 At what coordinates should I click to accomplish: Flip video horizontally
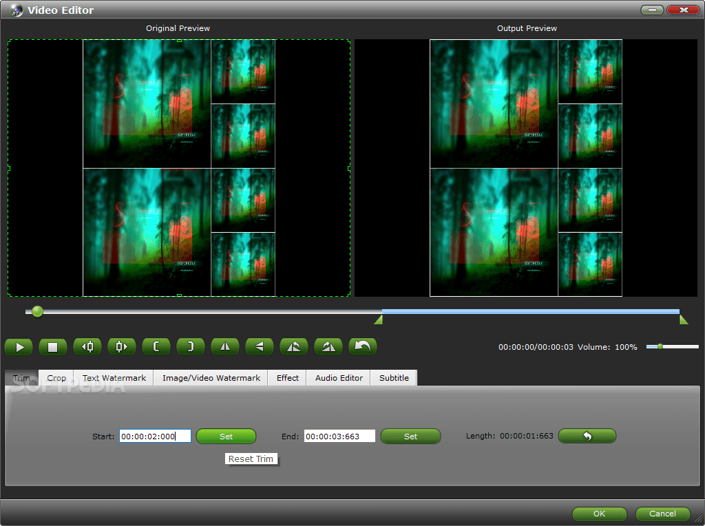coord(225,346)
